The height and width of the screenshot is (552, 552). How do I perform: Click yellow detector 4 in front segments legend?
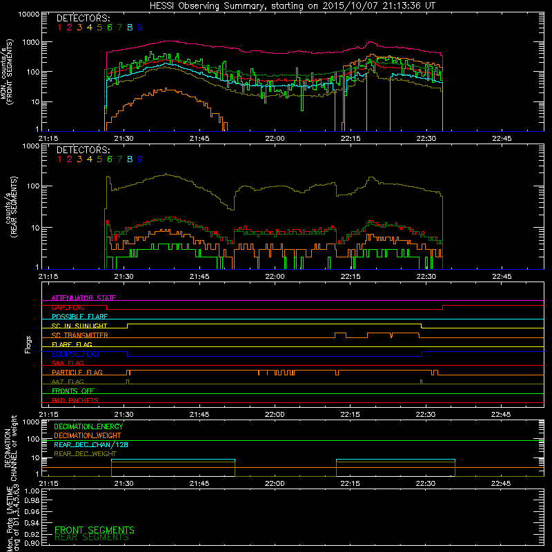90,28
